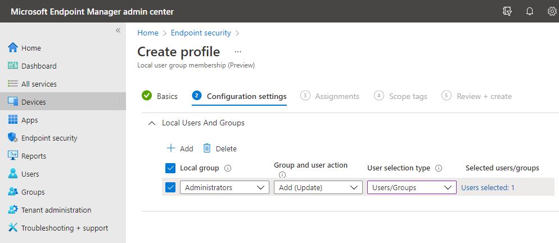Click the Devices monitor icon
This screenshot has width=559, height=243.
tap(13, 102)
